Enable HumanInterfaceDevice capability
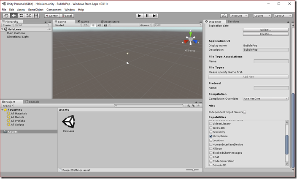This screenshot has width=297, height=179. (211, 144)
